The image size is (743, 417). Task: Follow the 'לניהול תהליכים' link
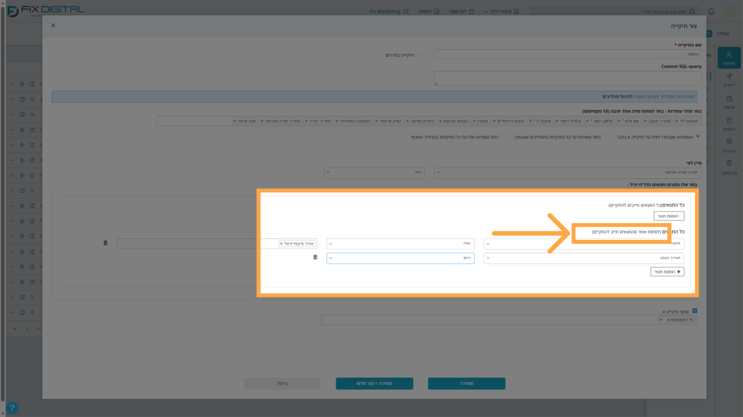(x=617, y=97)
